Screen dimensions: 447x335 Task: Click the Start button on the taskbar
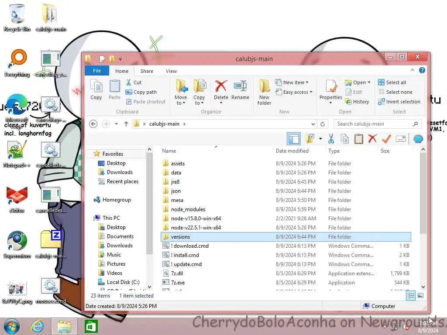click(12, 326)
